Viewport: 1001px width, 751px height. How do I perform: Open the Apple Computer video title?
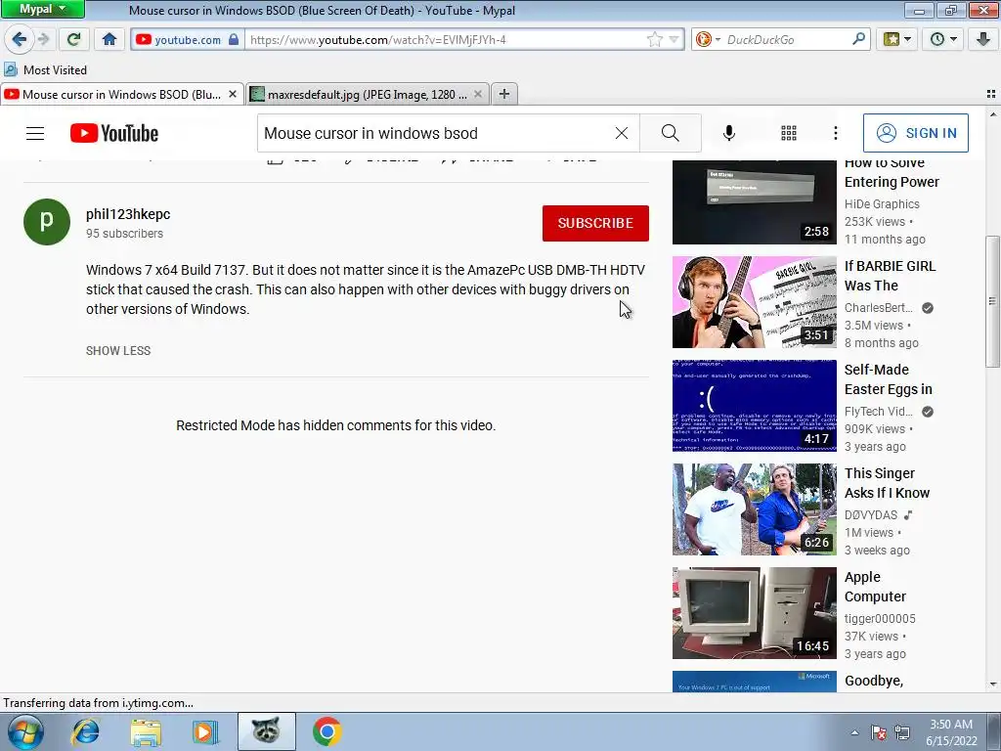click(875, 587)
